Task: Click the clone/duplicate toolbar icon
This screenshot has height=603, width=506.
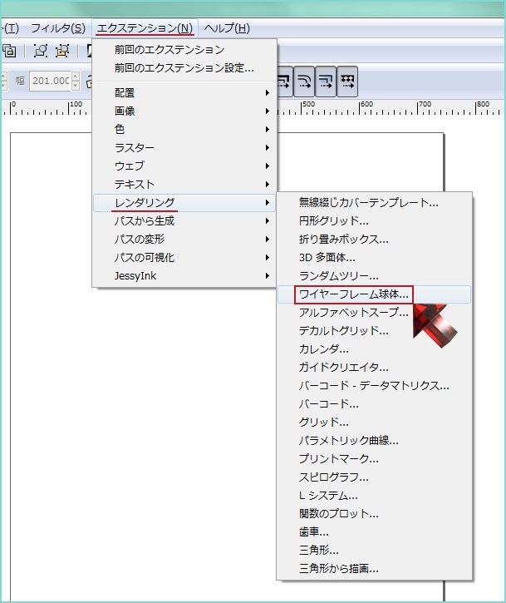Action: [9, 51]
